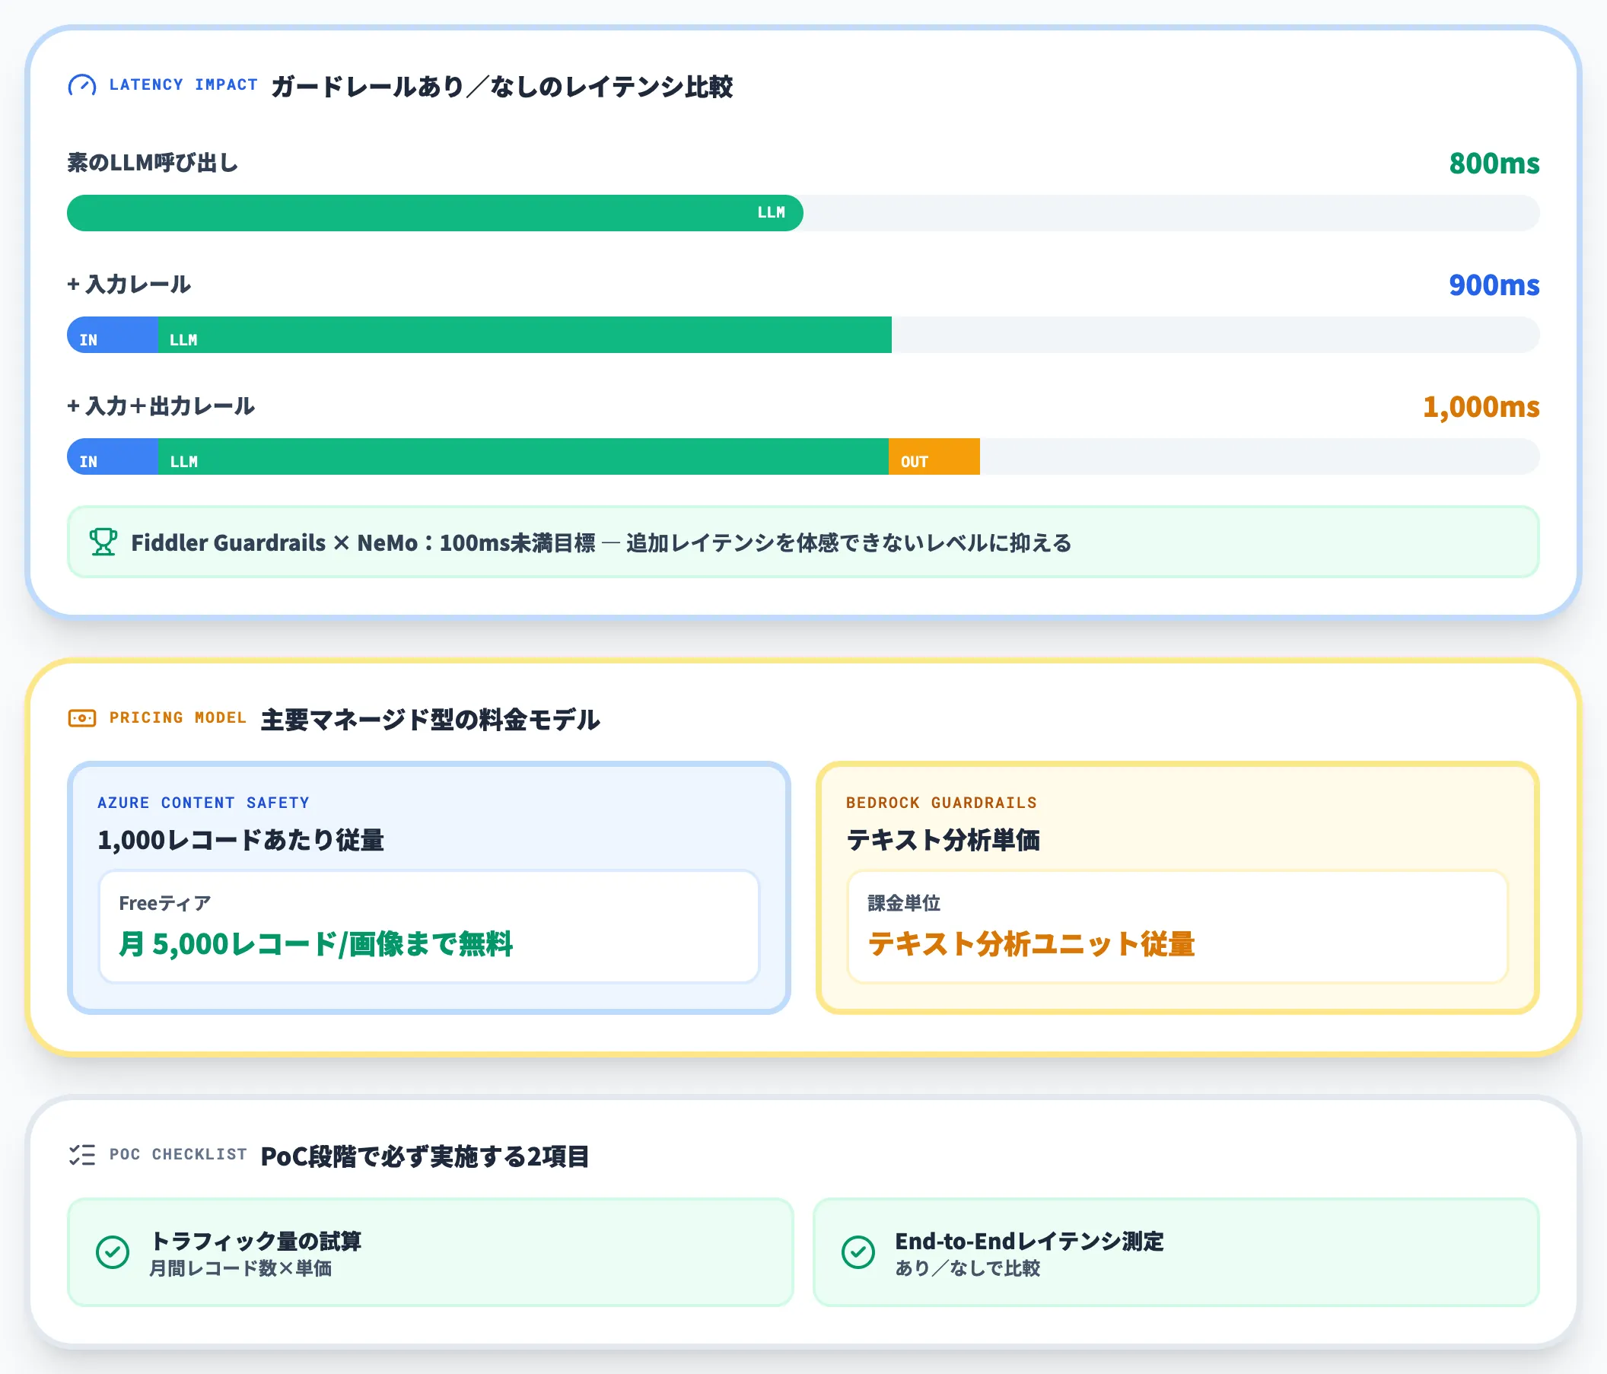Click the heading 主要マネージド型の料金モデル

tap(431, 720)
